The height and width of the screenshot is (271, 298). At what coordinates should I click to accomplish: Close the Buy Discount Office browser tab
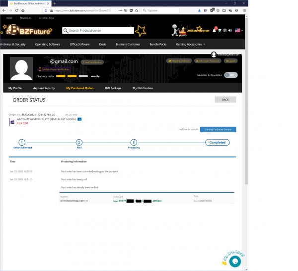pyautogui.click(x=48, y=3)
